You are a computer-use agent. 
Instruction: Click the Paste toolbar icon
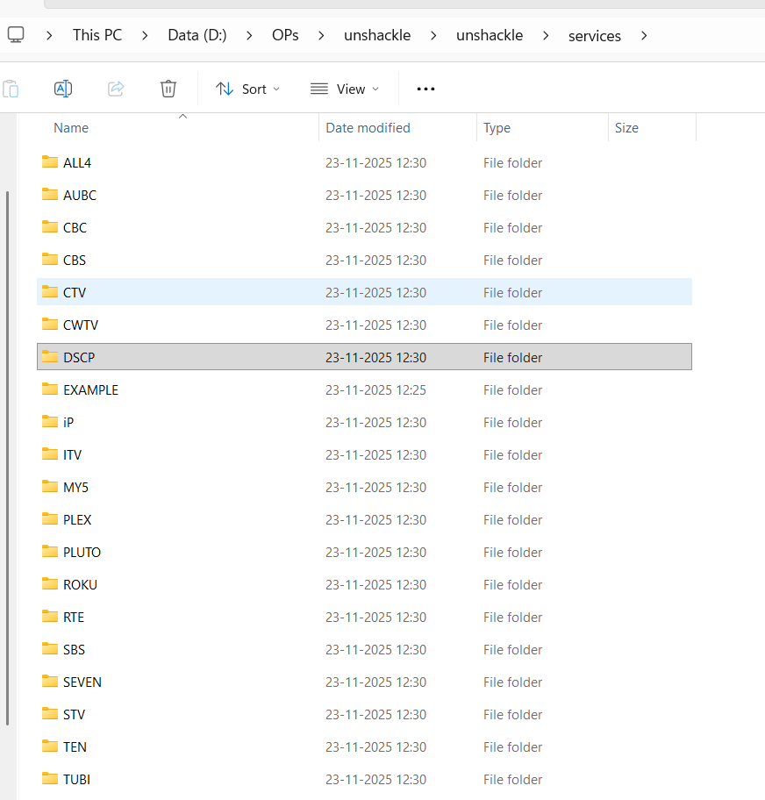(11, 89)
